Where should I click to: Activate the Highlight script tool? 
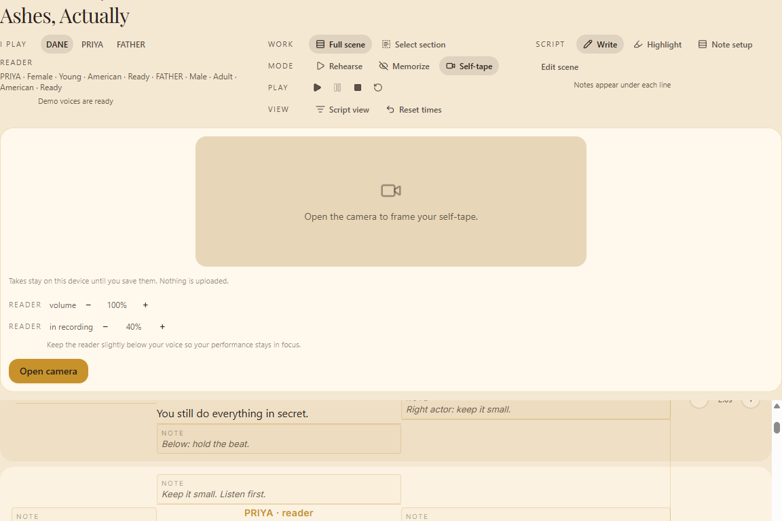[x=657, y=44]
